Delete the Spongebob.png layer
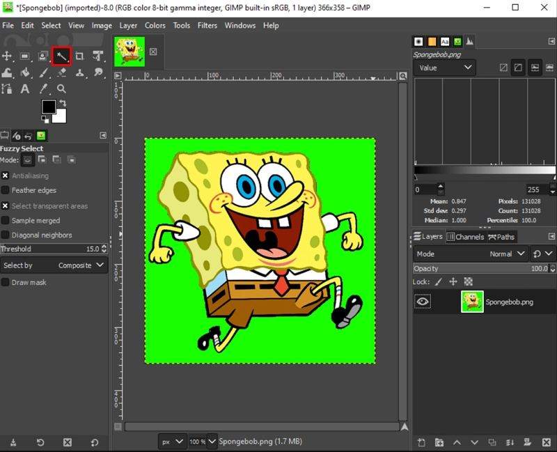 point(547,442)
